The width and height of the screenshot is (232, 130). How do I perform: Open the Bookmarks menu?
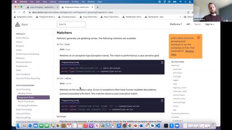coord(64,2)
